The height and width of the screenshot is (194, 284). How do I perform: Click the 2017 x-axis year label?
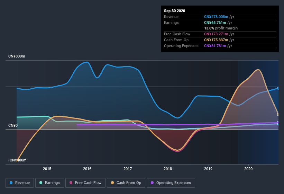128,169
